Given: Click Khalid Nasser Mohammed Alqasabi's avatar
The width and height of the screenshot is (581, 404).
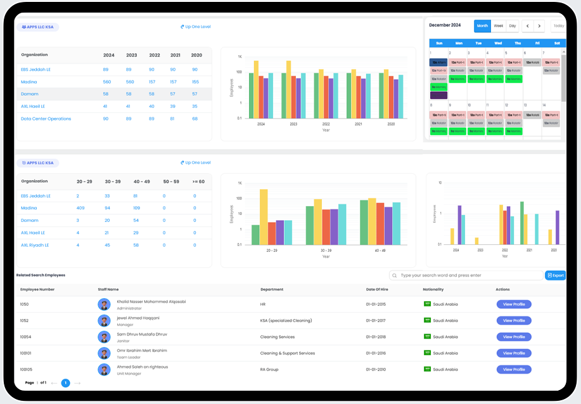Looking at the screenshot, I should click(104, 304).
